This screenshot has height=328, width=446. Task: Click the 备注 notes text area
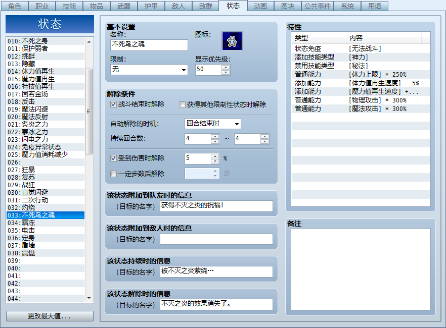click(x=361, y=269)
